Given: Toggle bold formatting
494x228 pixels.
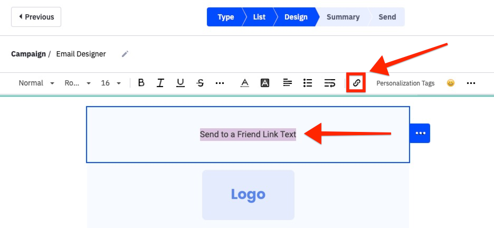Looking at the screenshot, I should [141, 83].
